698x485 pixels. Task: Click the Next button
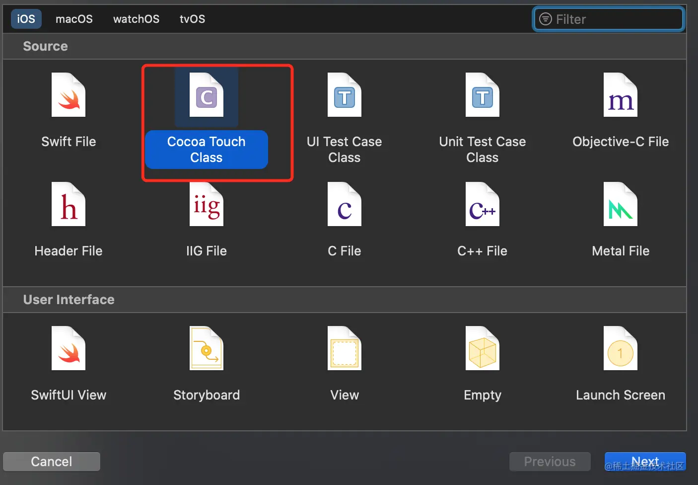pos(645,462)
